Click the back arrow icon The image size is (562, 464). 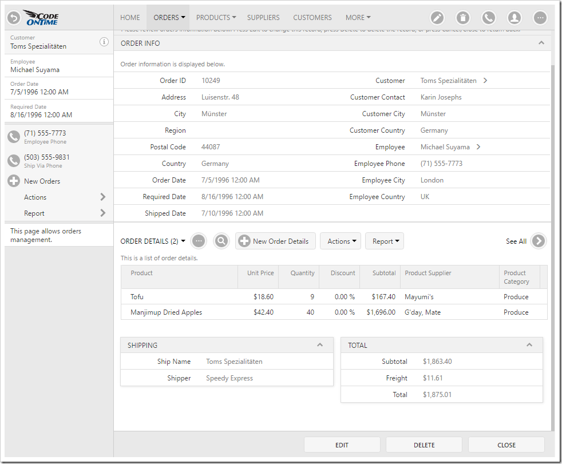14,18
